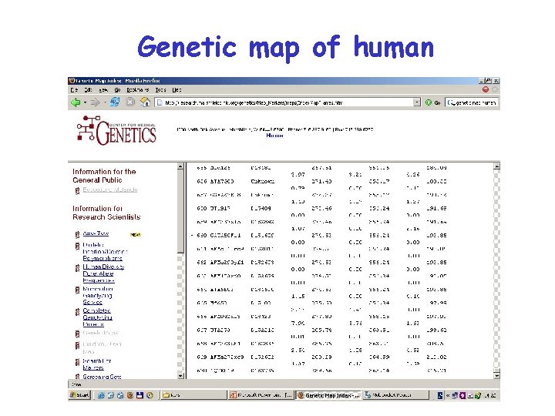Image resolution: width=555 pixels, height=416 pixels.
Task: Expand the URL address bar dropdown
Action: click(x=417, y=102)
